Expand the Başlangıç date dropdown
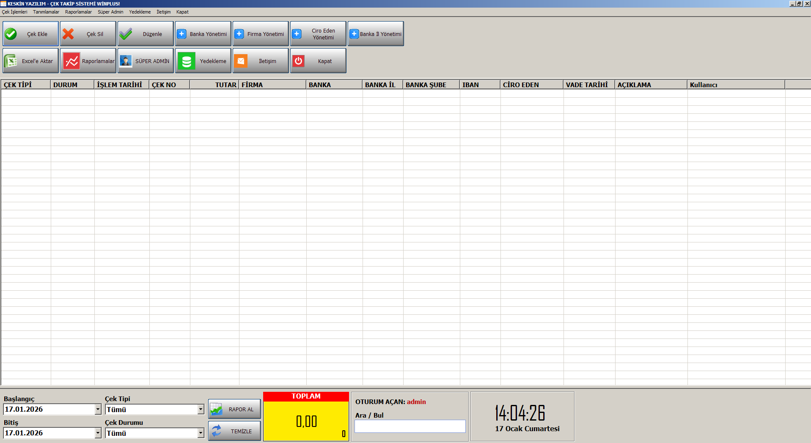Viewport: 811px width, 443px height. 98,409
